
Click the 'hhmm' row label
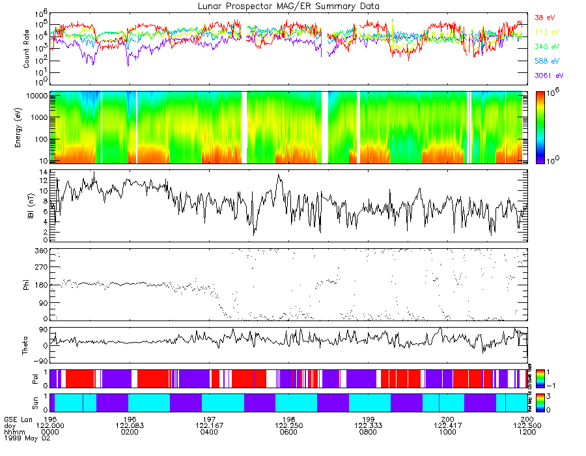14,432
